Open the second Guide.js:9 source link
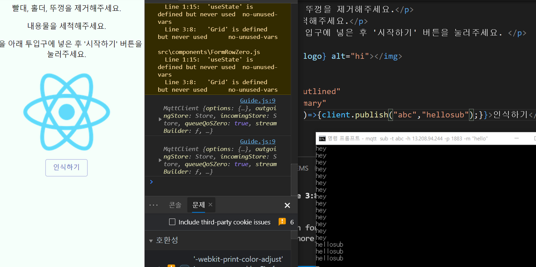Viewport: 536px width, 267px height. tap(258, 141)
